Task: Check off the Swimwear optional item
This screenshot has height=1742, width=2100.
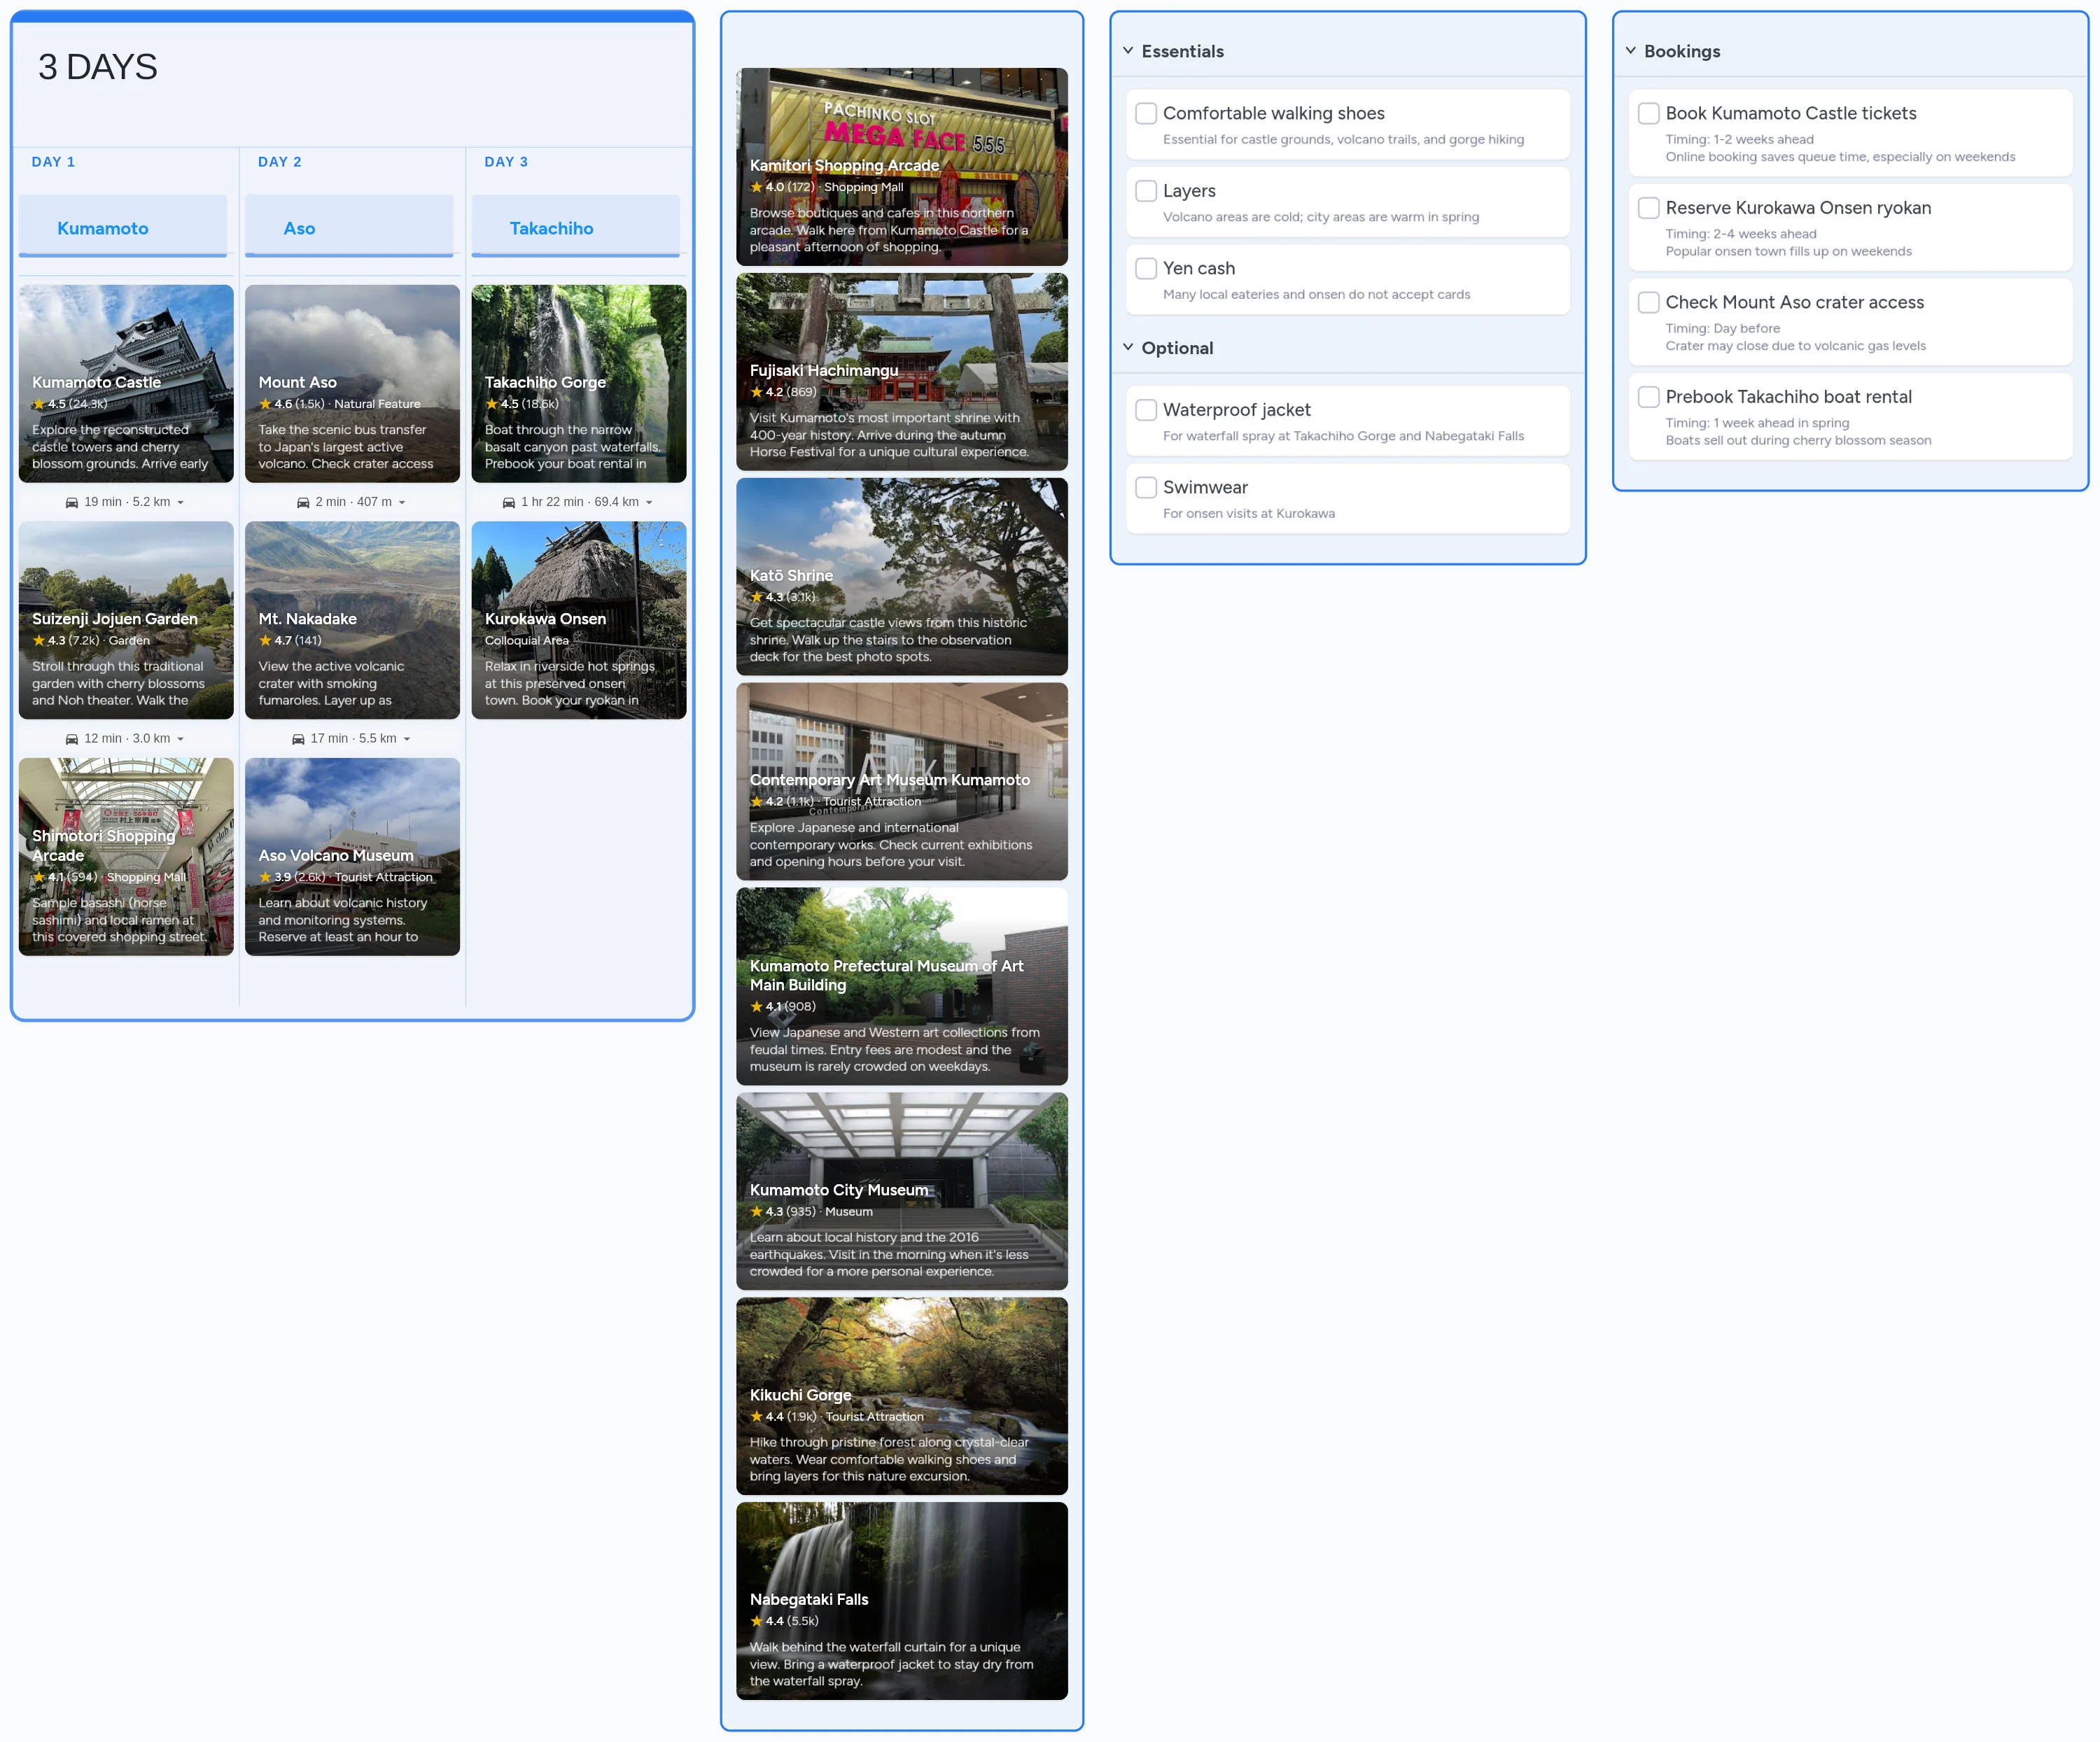Action: [1146, 487]
